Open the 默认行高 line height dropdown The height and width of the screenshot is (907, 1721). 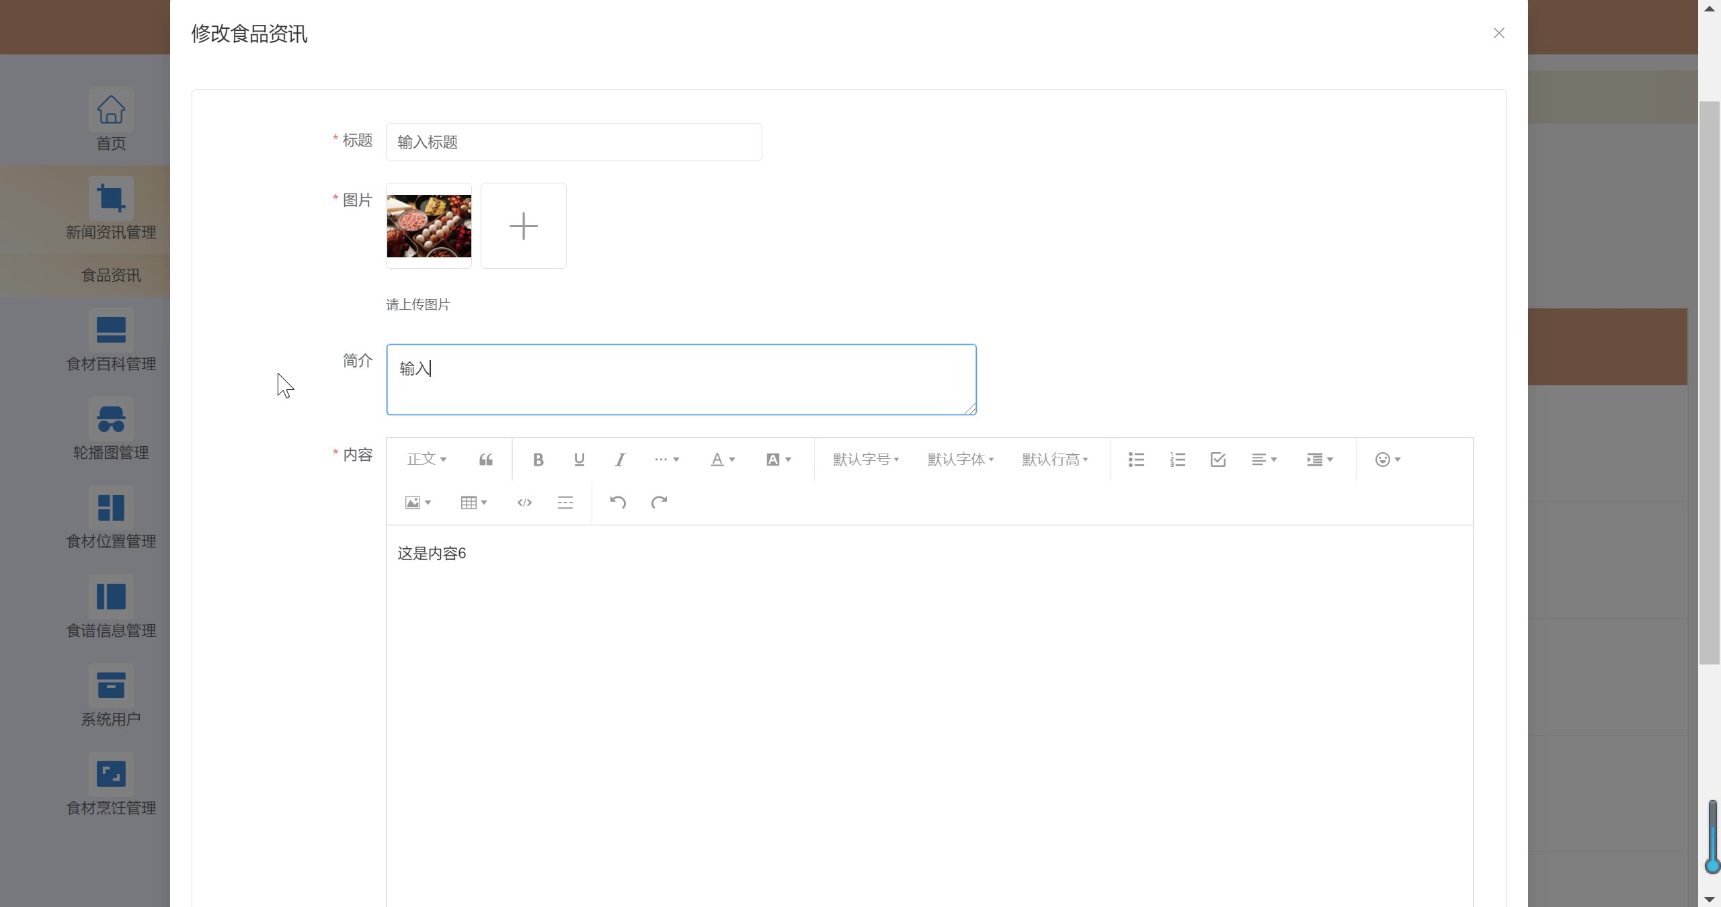(1055, 460)
